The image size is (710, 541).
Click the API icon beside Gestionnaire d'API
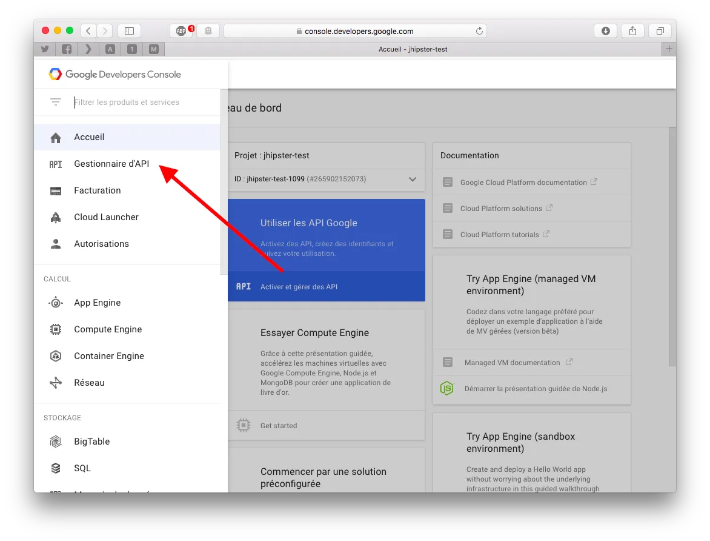[56, 164]
